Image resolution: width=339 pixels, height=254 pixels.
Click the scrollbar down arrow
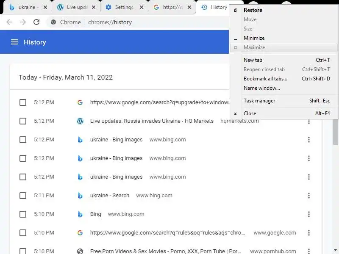335,250
